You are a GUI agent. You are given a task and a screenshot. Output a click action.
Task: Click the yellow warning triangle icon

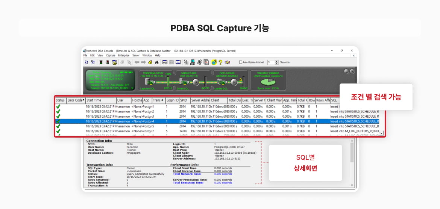coord(240,80)
